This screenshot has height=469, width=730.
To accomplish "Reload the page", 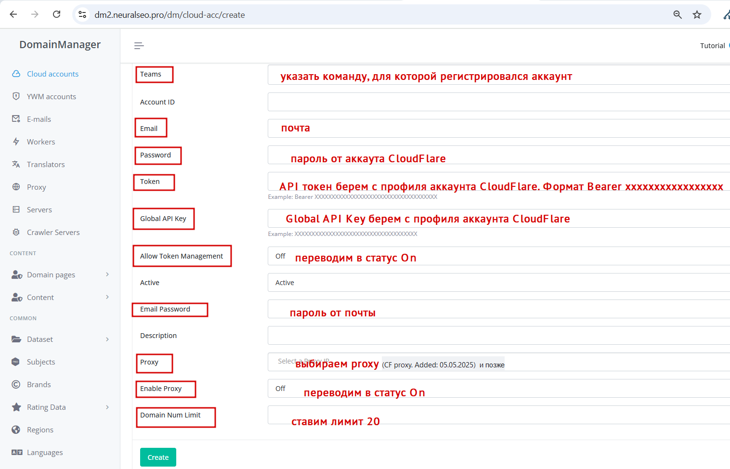I will pyautogui.click(x=56, y=14).
